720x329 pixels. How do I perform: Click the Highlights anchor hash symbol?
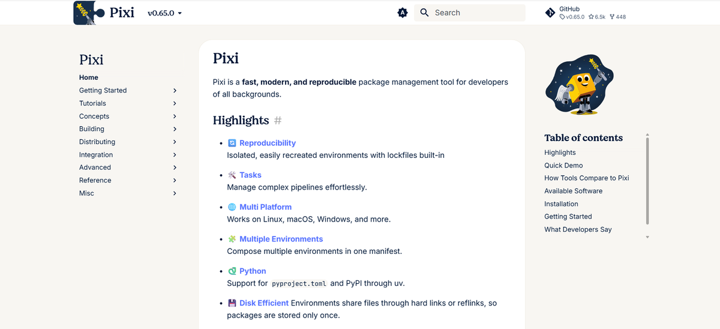click(x=278, y=120)
